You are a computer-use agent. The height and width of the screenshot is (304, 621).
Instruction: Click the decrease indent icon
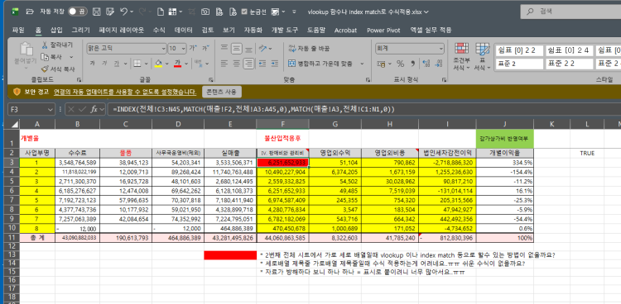click(x=262, y=64)
